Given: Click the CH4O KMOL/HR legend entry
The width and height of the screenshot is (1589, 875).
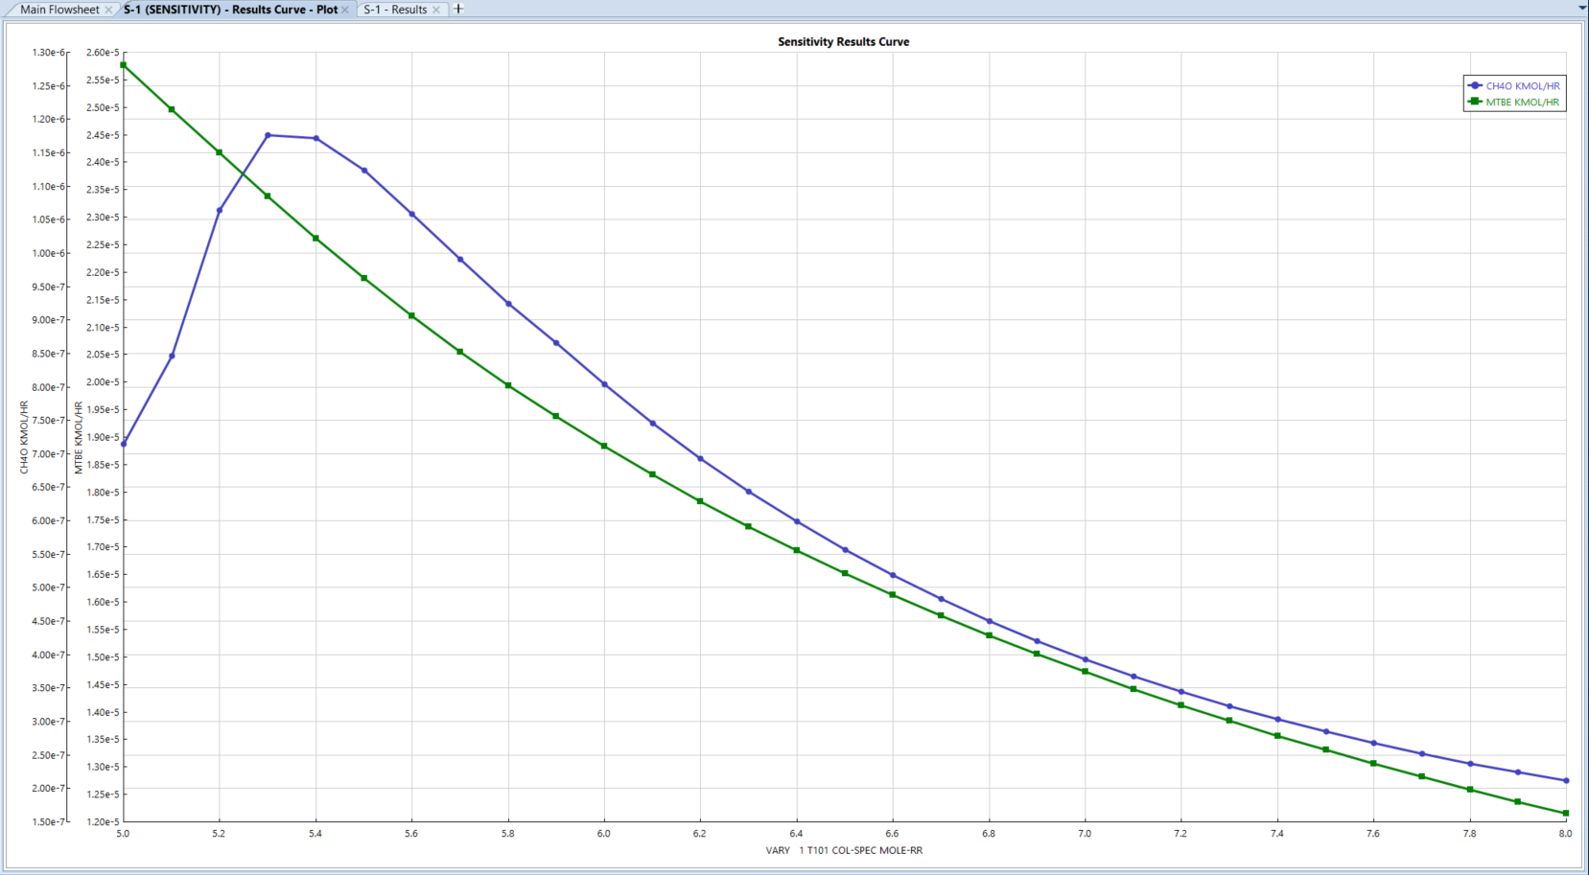Looking at the screenshot, I should coord(1522,86).
